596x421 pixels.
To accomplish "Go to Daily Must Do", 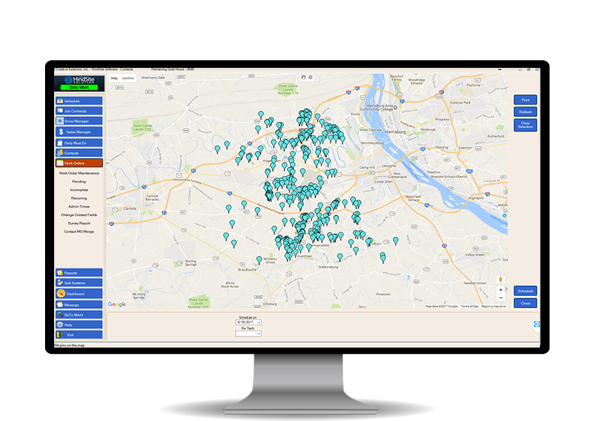I will [x=79, y=143].
